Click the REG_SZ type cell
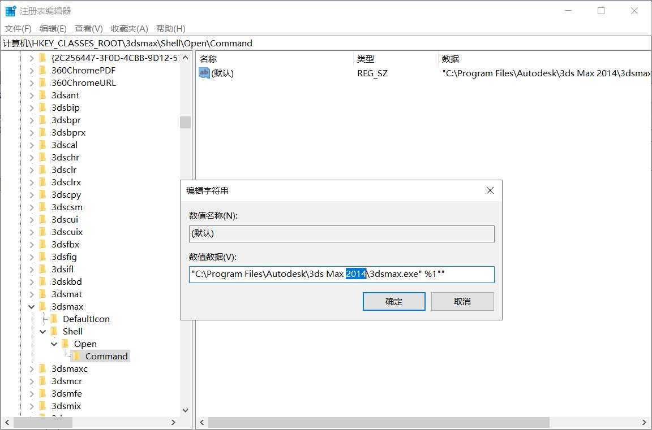 tap(372, 73)
